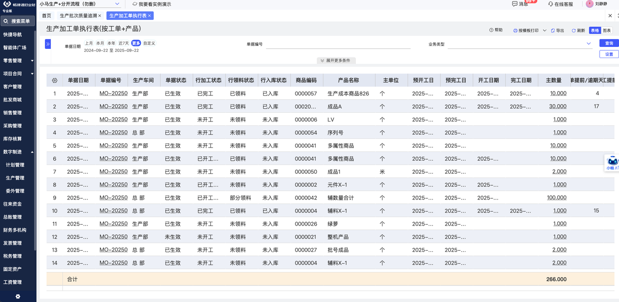
Task: Click quantity 100.000 in row 9
Action: click(x=557, y=197)
